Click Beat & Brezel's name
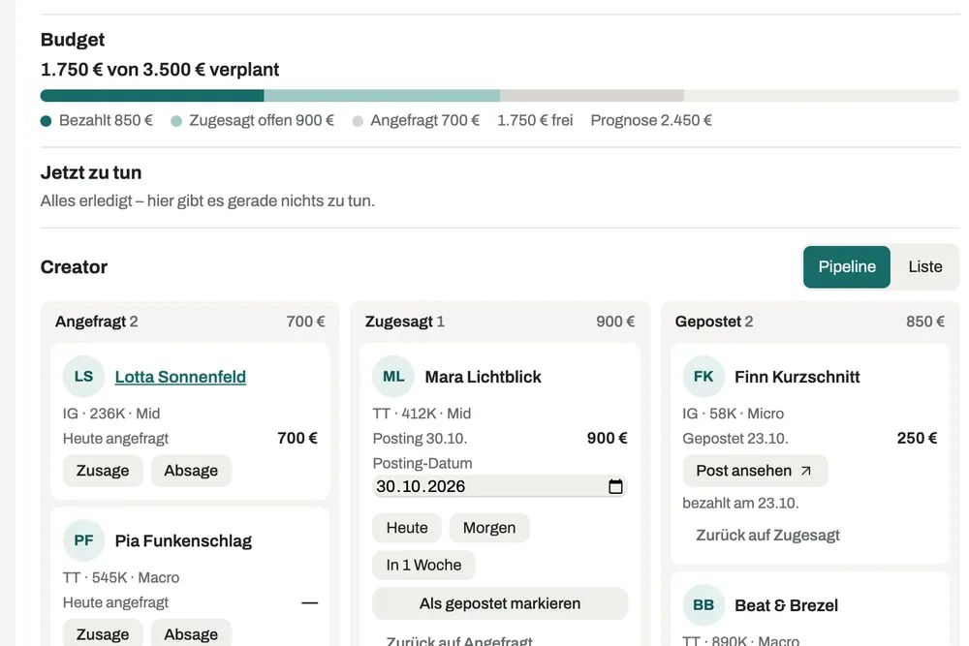This screenshot has width=969, height=646. coord(786,605)
